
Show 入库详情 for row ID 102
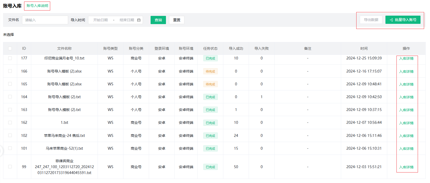point(406,136)
